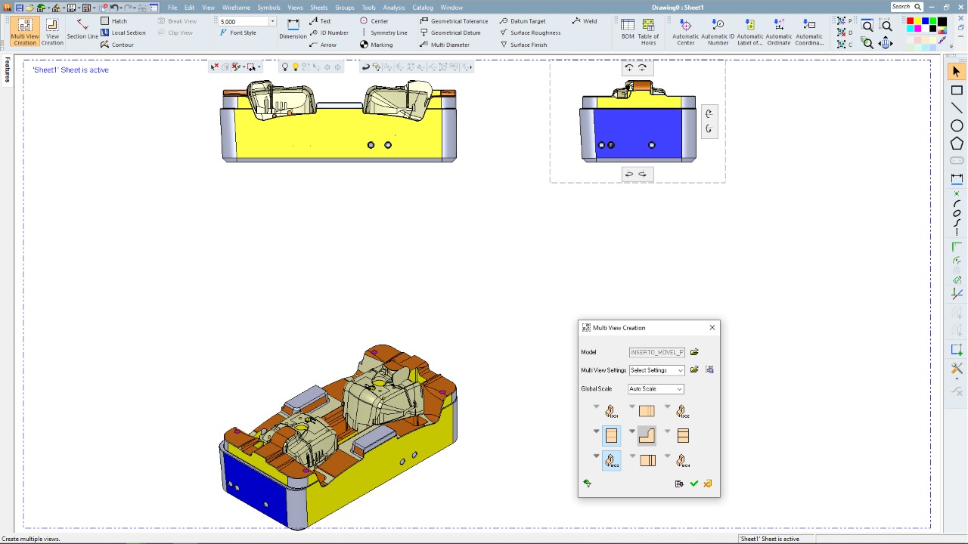968x544 pixels.
Task: Toggle the middle-left side view
Action: tap(611, 436)
